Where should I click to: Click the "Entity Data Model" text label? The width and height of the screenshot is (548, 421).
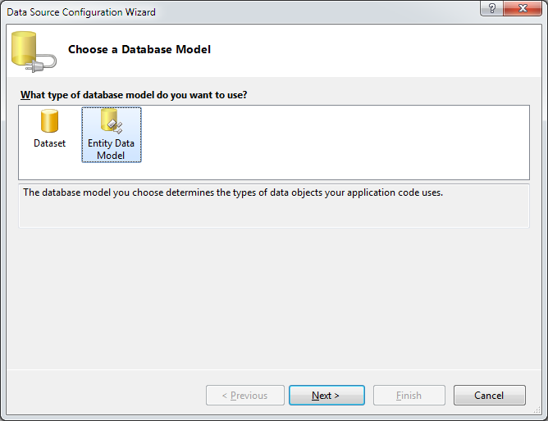click(x=111, y=149)
